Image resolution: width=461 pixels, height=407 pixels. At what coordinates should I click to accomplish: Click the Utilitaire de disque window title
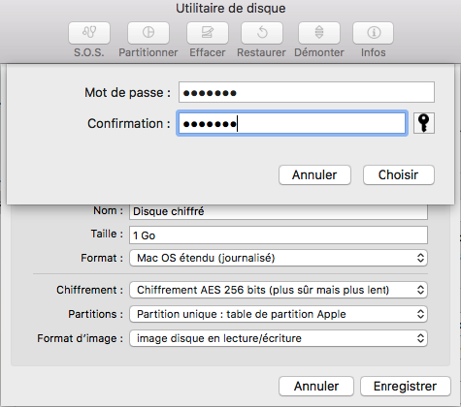[231, 9]
